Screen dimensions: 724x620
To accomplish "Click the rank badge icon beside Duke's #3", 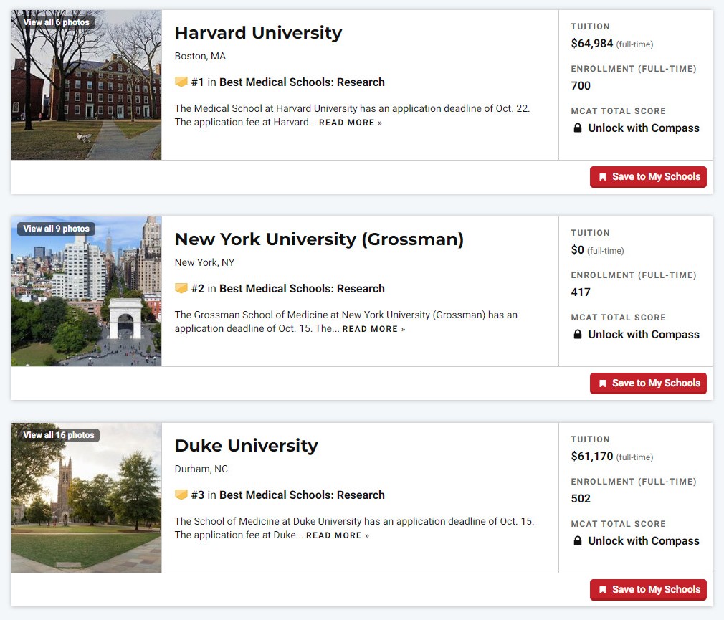I will click(181, 495).
